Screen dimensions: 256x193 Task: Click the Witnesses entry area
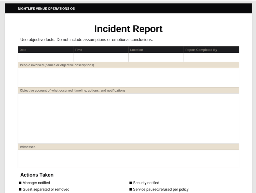coord(128,159)
